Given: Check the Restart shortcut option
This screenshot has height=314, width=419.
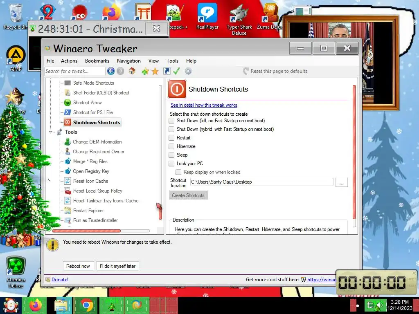Looking at the screenshot, I should click(171, 138).
